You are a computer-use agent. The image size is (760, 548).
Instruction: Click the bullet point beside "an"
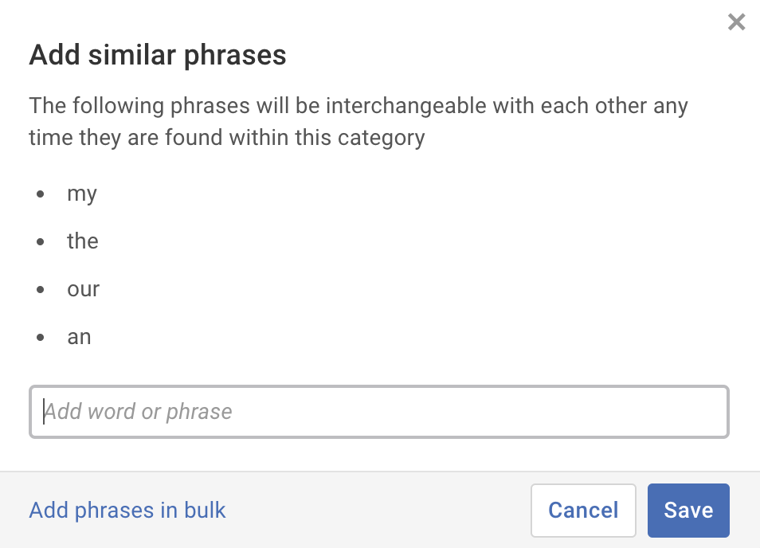pyautogui.click(x=41, y=337)
